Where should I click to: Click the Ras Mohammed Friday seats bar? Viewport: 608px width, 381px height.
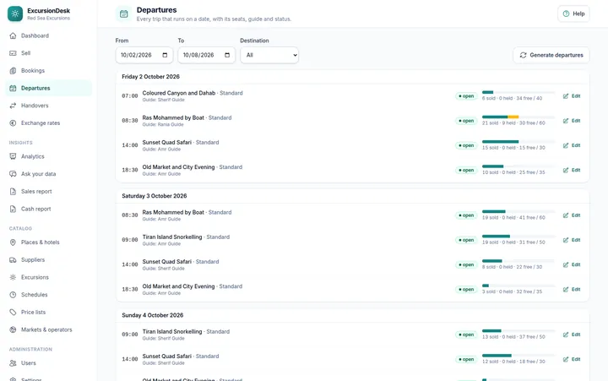(x=518, y=117)
